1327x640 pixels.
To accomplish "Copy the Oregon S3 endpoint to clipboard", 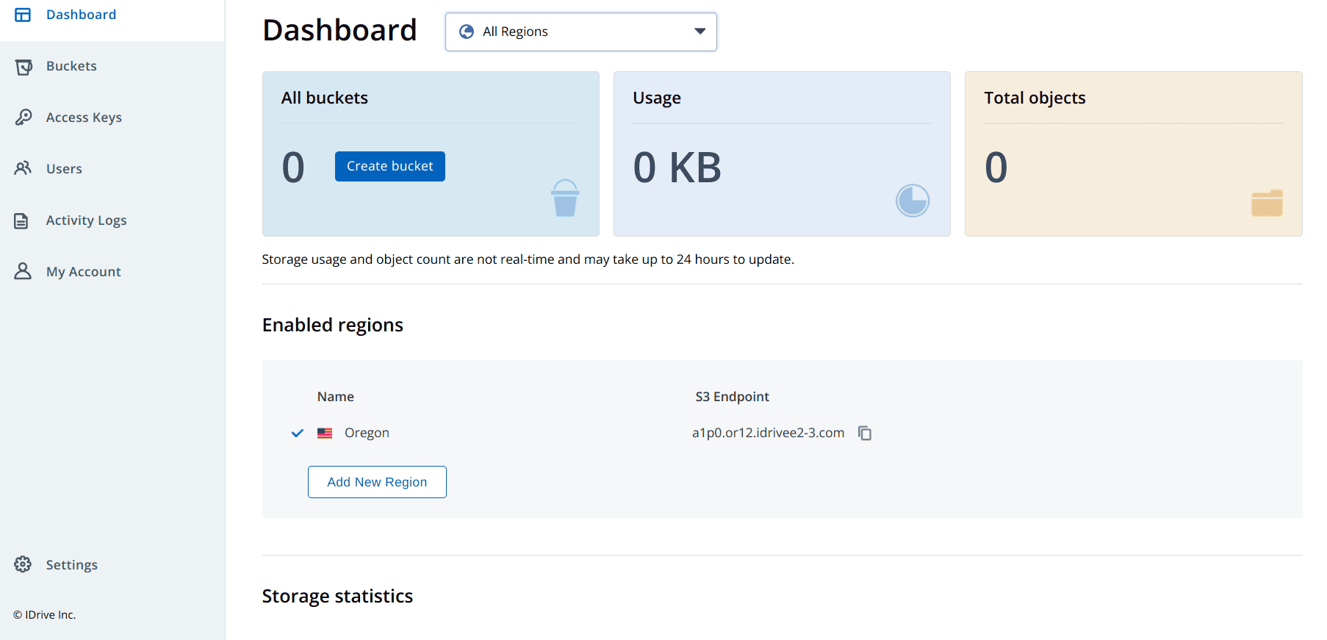I will 865,433.
